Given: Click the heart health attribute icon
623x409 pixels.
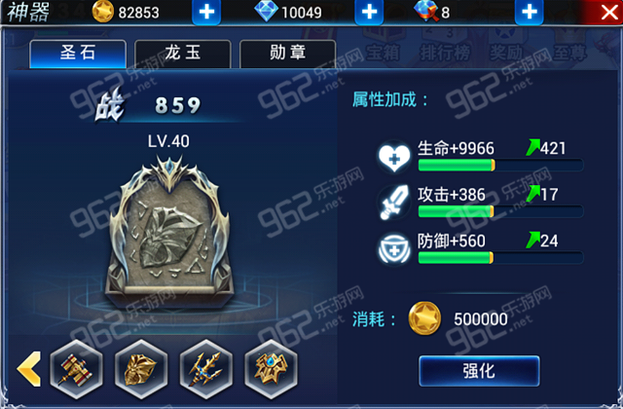Looking at the screenshot, I should pyautogui.click(x=394, y=157).
